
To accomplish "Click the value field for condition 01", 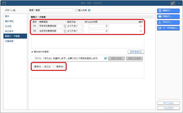I will pos(99,26).
